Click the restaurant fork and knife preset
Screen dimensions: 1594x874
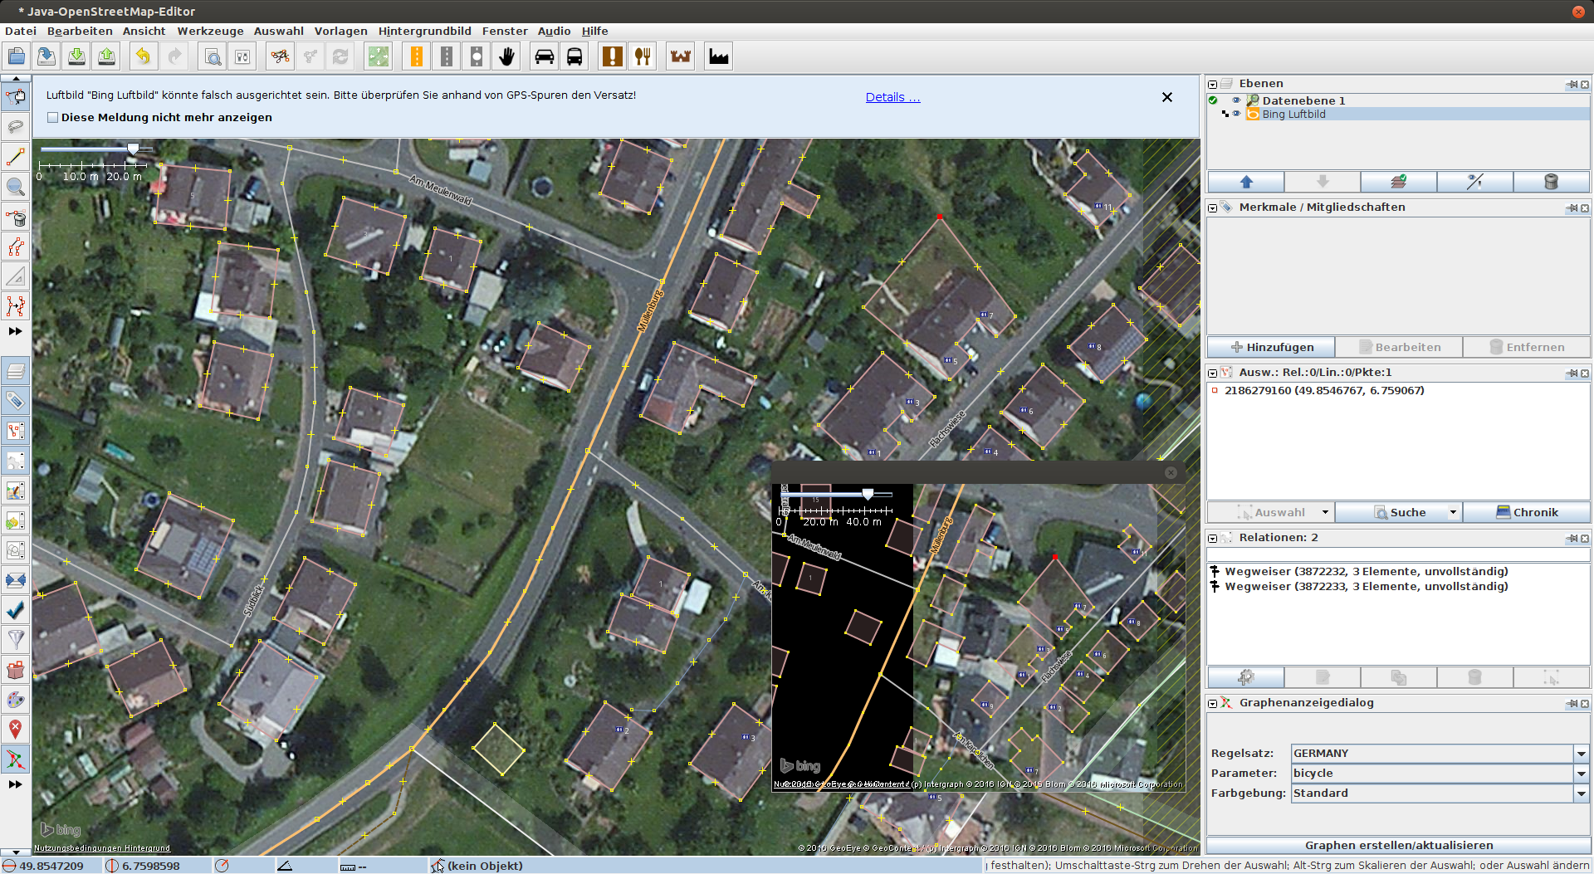point(643,56)
